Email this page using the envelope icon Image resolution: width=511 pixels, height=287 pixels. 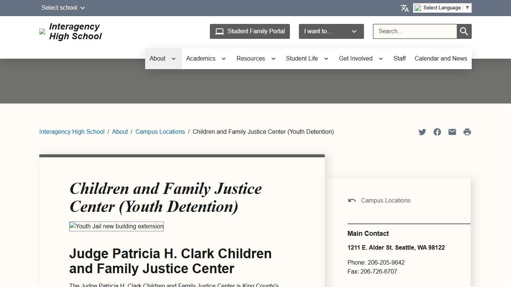pyautogui.click(x=452, y=132)
